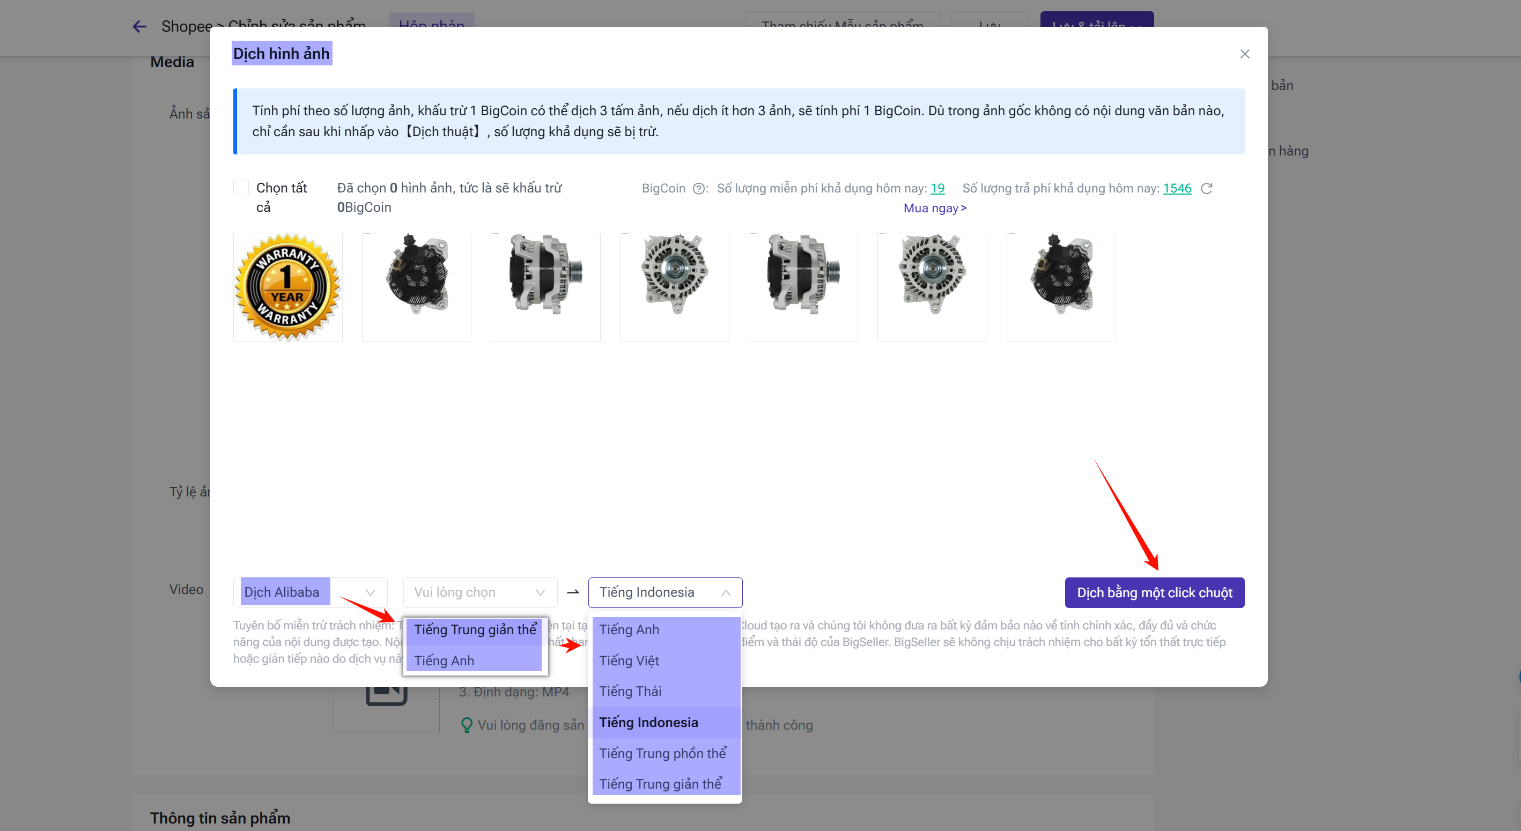
Task: Close the Dịch hình ảnh dialog
Action: (1244, 54)
